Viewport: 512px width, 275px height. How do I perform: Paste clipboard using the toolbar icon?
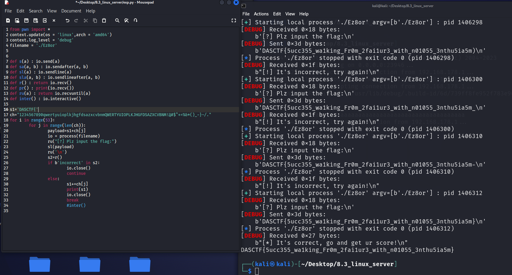pos(104,20)
